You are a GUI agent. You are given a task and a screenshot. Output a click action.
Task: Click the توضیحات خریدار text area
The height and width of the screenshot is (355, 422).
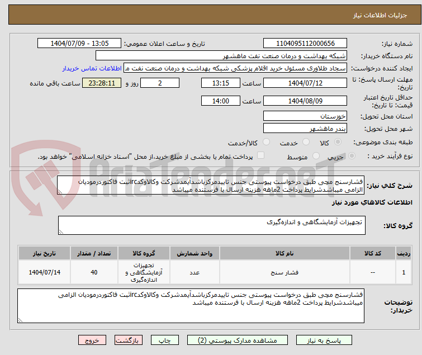click(191, 306)
